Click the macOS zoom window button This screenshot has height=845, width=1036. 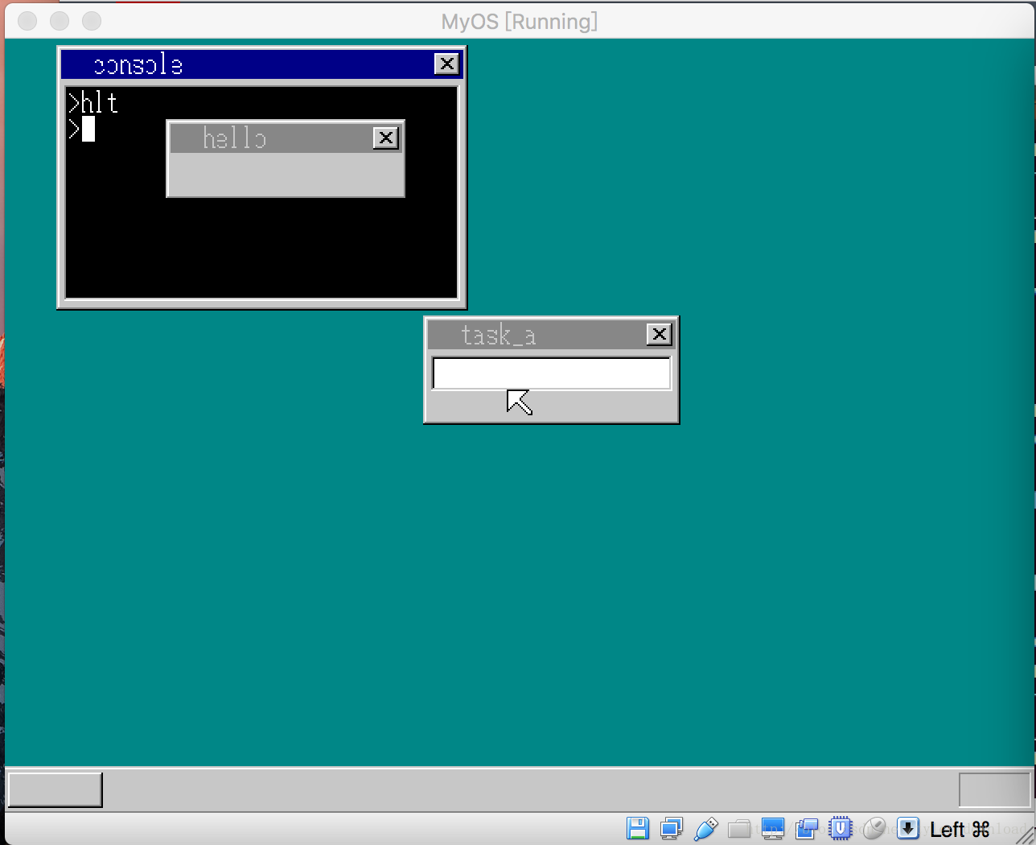[92, 21]
